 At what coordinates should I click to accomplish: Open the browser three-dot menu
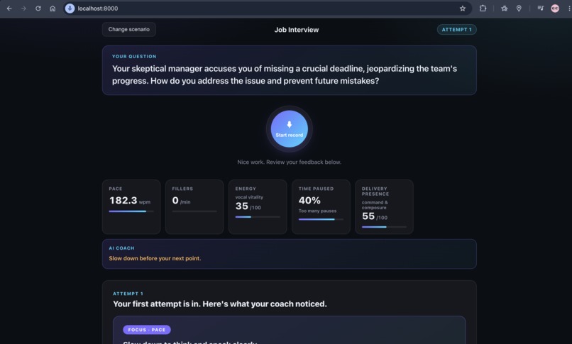point(569,9)
